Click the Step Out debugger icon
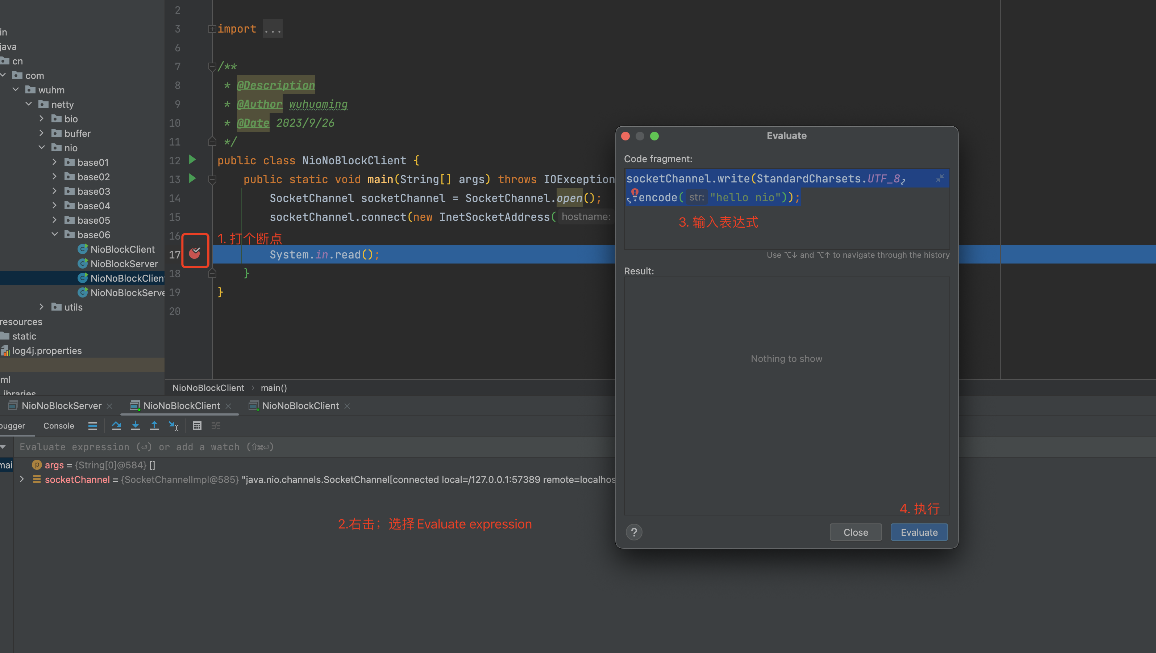Viewport: 1156px width, 653px height. click(154, 426)
